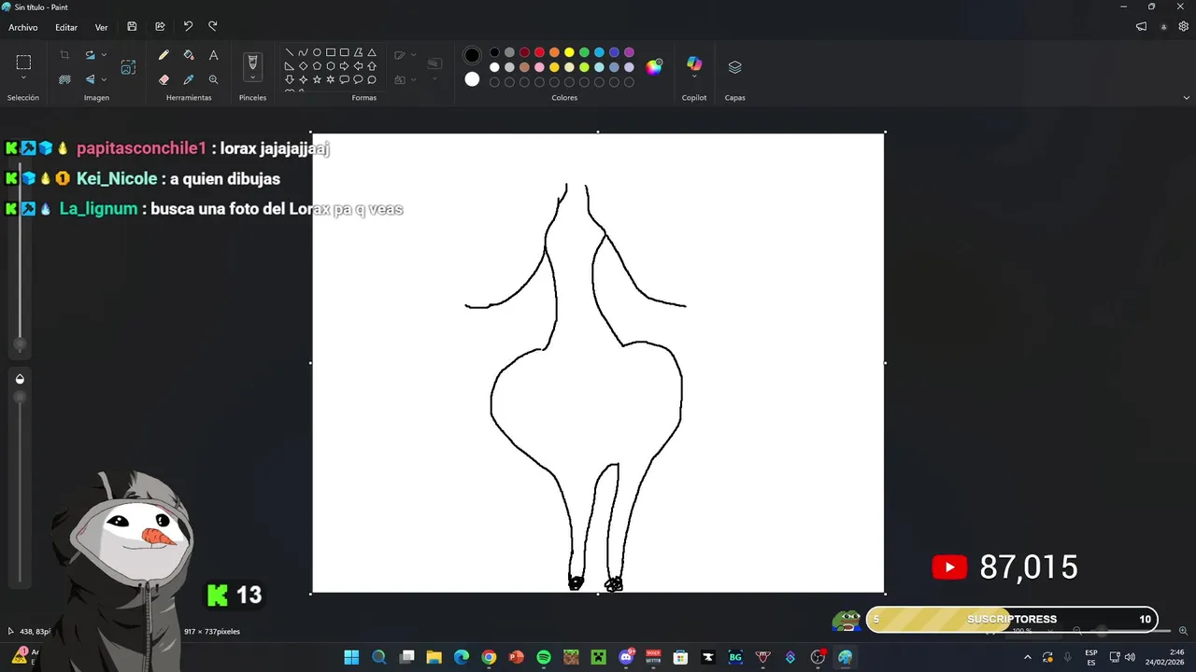This screenshot has width=1196, height=672.
Task: Open Windows Search from taskbar
Action: pyautogui.click(x=378, y=657)
